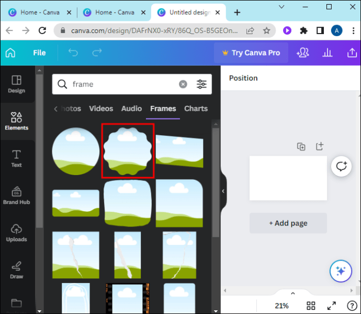Select the arched-corner frame thumbnail

coord(179,203)
